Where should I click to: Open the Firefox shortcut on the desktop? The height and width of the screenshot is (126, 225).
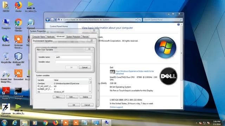tap(18, 7)
